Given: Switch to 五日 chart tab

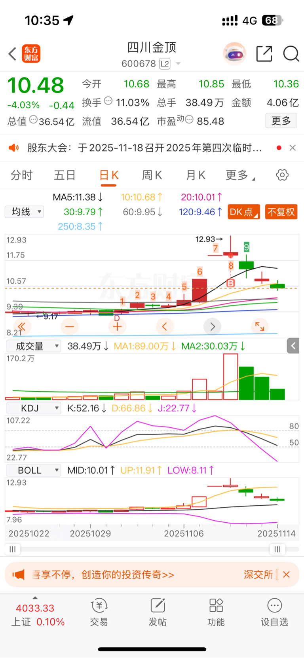Looking at the screenshot, I should (65, 175).
